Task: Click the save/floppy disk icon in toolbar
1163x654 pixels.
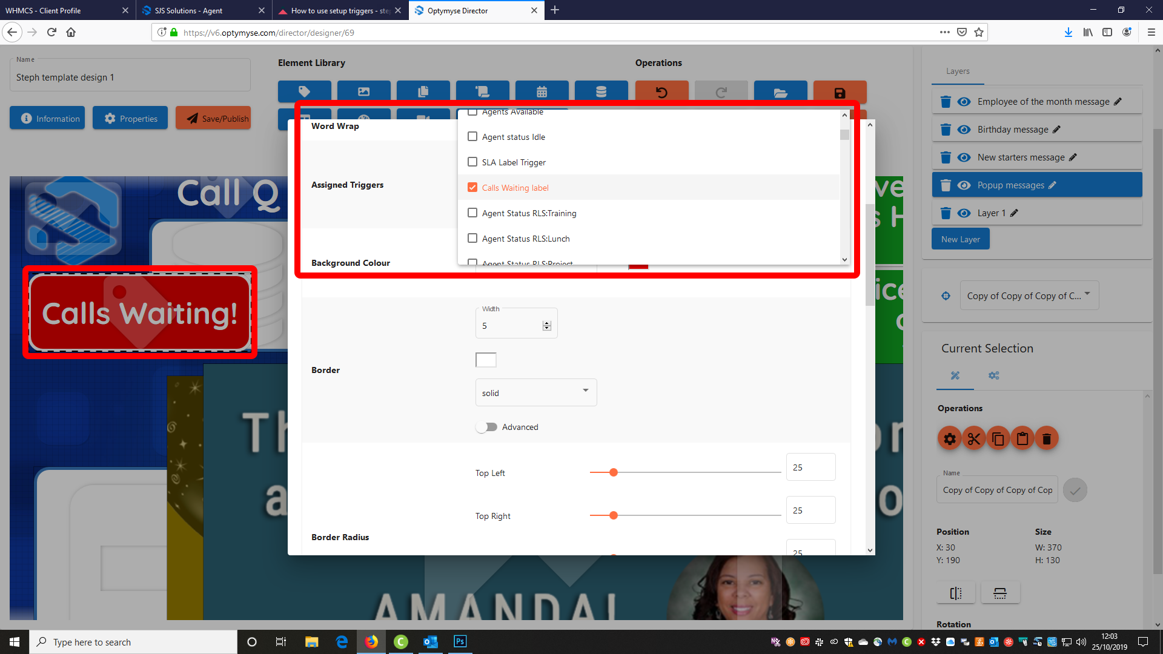Action: point(840,92)
